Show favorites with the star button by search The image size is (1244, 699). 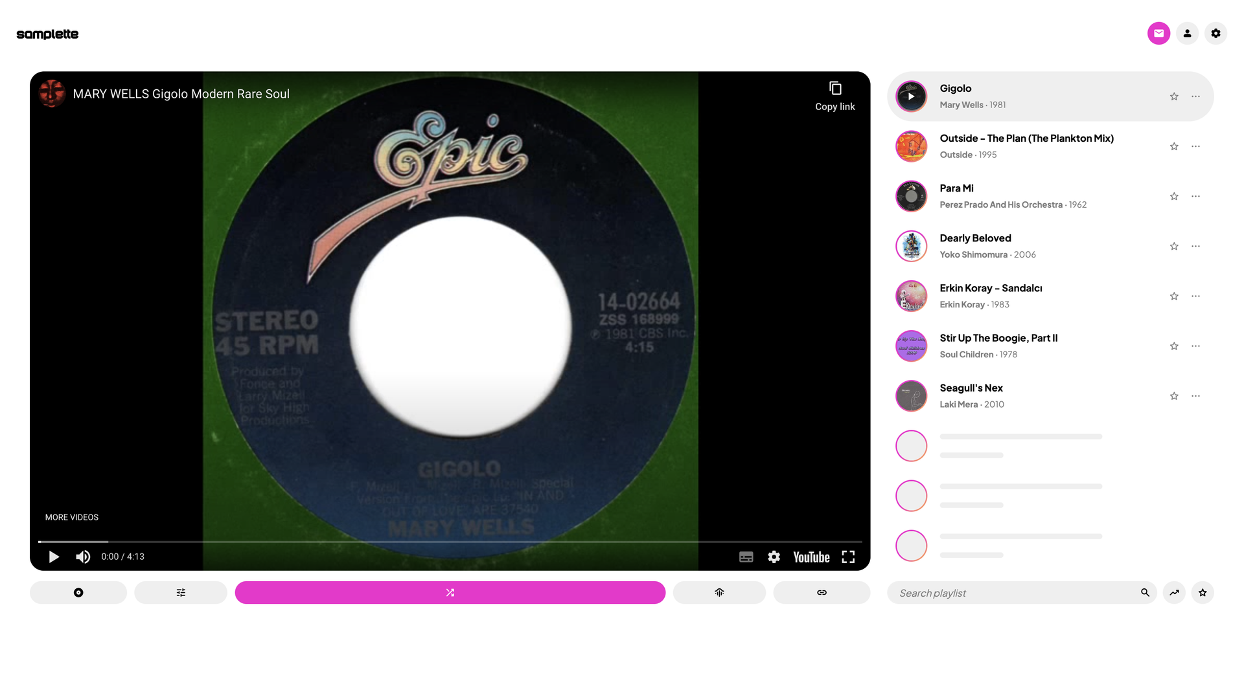coord(1203,592)
